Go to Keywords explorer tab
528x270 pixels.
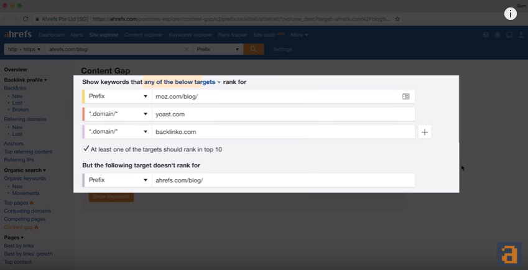pos(190,35)
